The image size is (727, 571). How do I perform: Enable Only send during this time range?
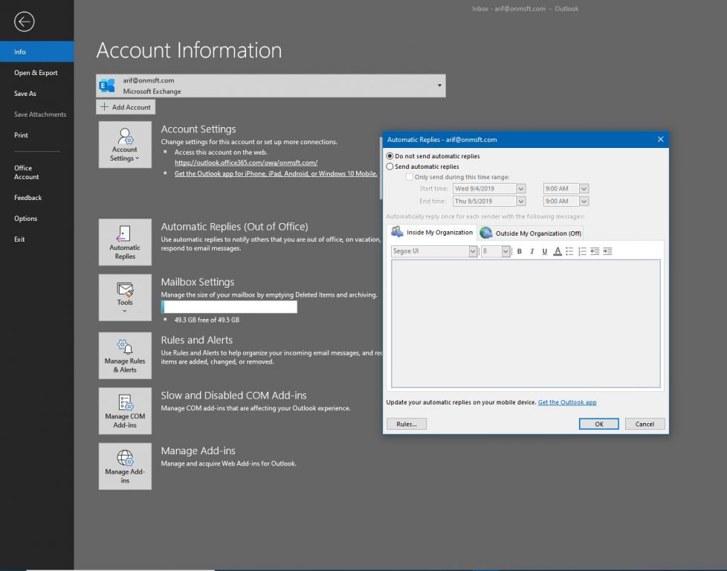tap(410, 176)
